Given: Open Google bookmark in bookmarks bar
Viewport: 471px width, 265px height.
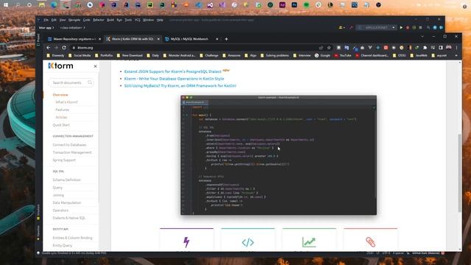Looking at the screenshot, I should 322,56.
